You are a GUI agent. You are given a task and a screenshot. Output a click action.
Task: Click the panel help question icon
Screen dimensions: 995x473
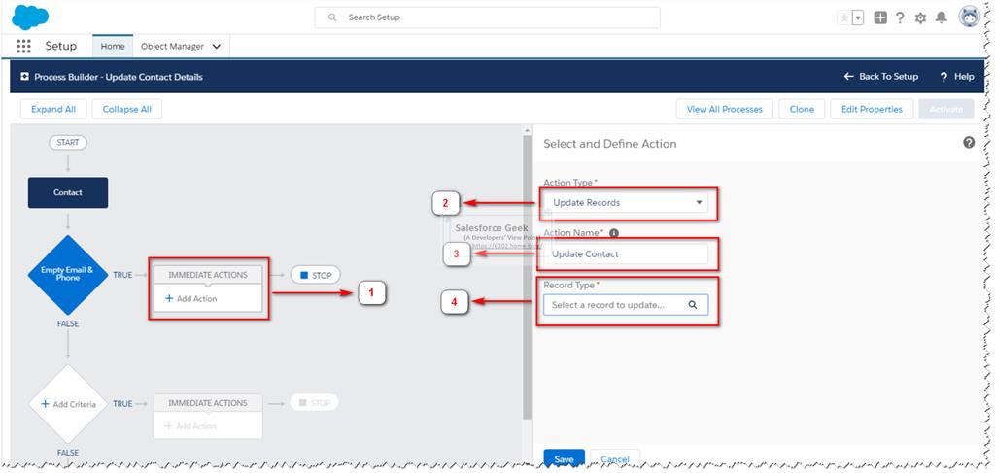click(x=969, y=143)
